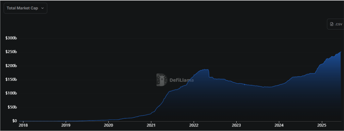Click the 2018 label on the x-axis
Viewport: 344px width, 131px height.
23,125
